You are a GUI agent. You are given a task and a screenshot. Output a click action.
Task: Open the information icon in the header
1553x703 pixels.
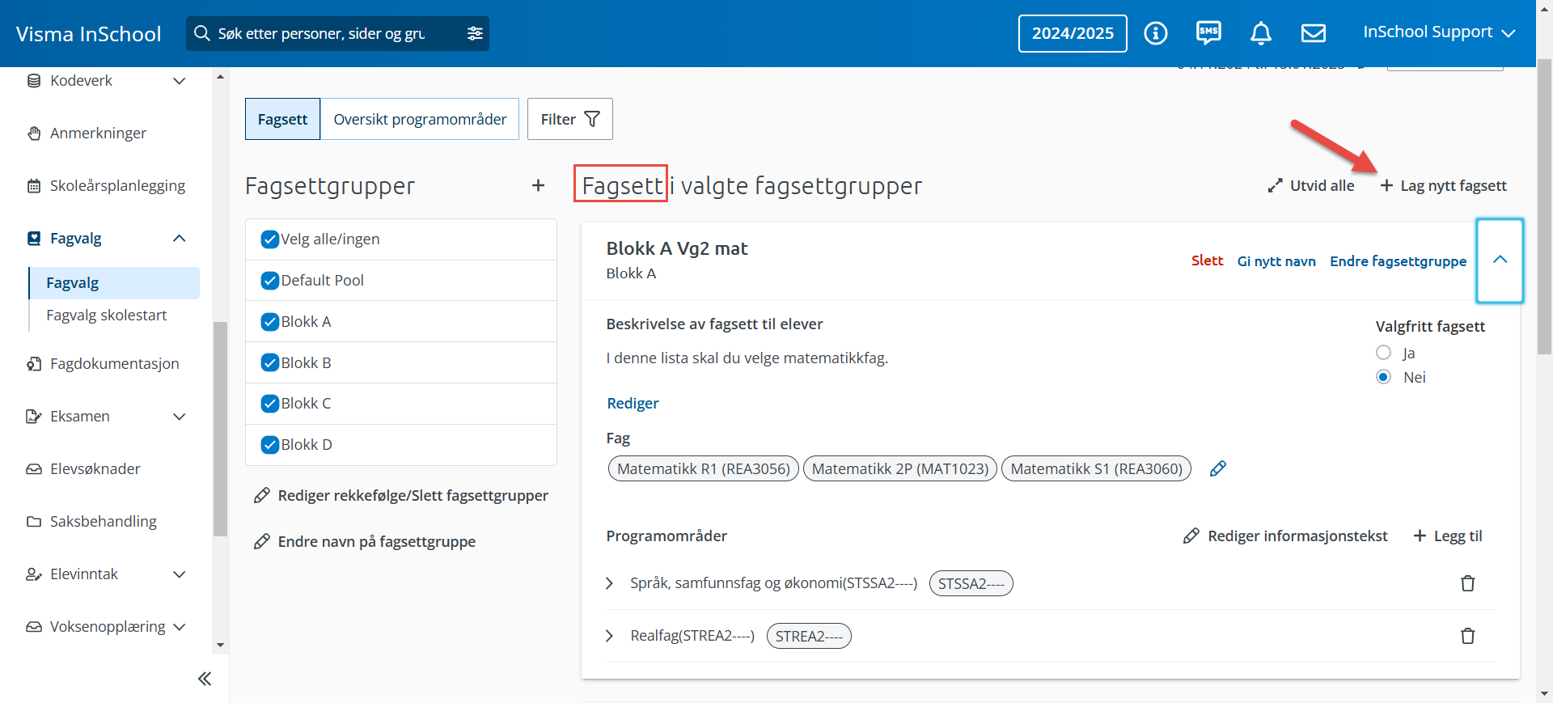[x=1155, y=33]
